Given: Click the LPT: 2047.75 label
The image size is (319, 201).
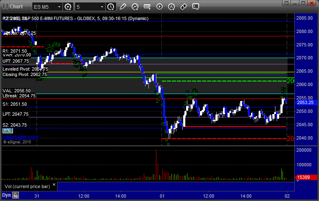Looking at the screenshot, I should click(16, 114).
